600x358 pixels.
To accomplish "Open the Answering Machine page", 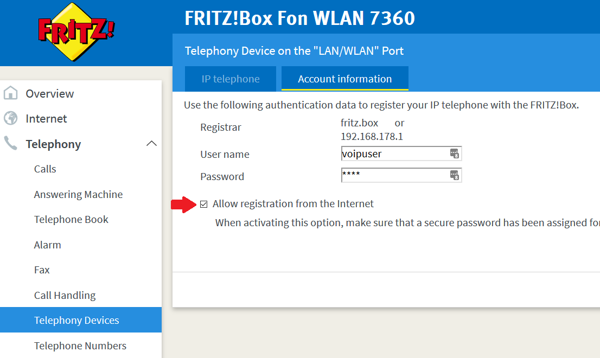I will point(78,194).
